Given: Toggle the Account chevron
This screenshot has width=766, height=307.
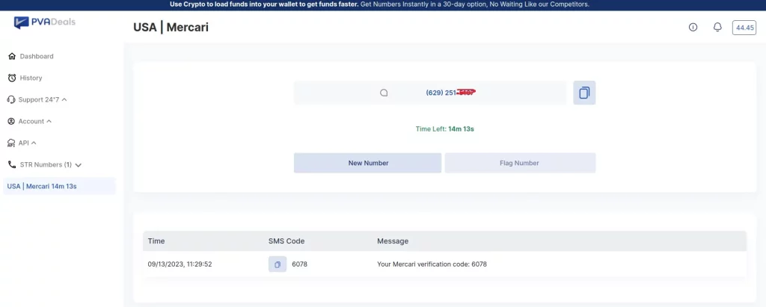Looking at the screenshot, I should tap(49, 121).
